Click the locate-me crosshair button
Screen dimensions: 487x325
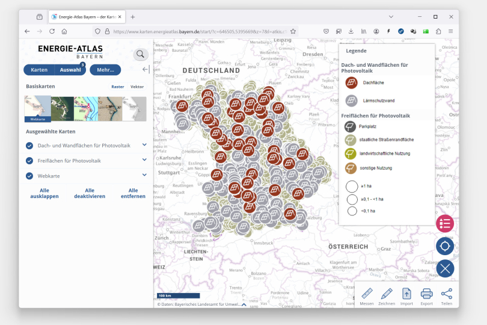tap(445, 246)
